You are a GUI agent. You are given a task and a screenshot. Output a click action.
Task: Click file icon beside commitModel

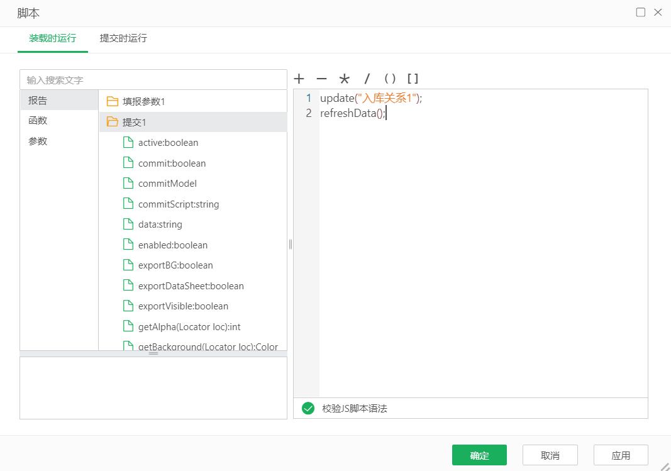pyautogui.click(x=128, y=184)
